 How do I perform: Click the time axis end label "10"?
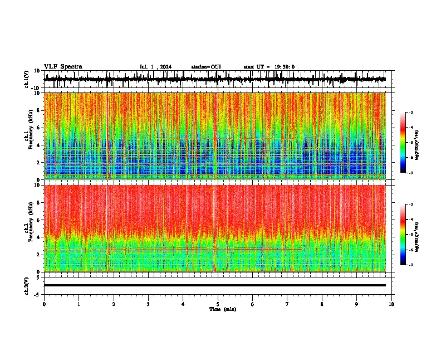pyautogui.click(x=391, y=304)
